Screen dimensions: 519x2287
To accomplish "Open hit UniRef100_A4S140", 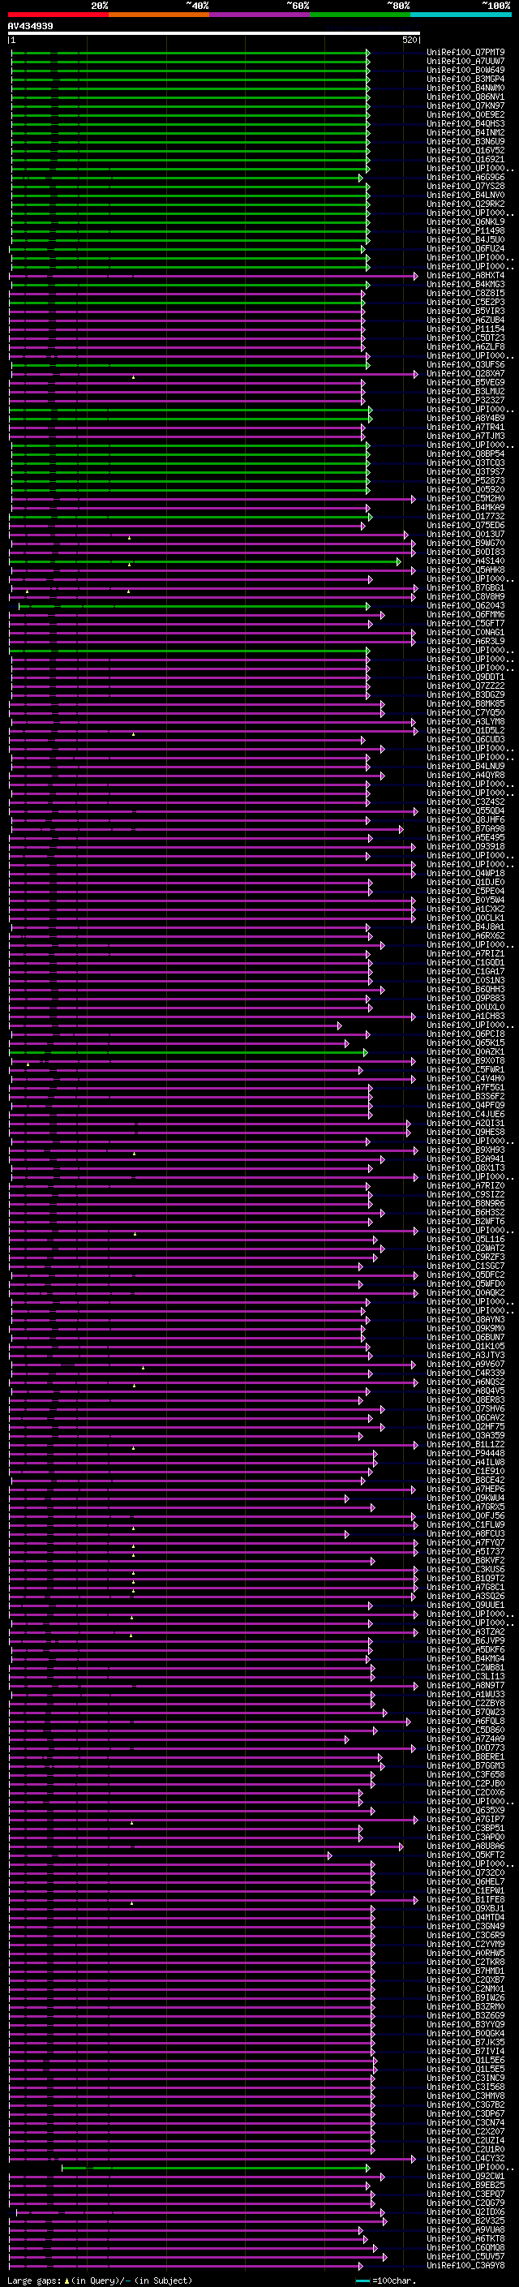I will pos(465,561).
